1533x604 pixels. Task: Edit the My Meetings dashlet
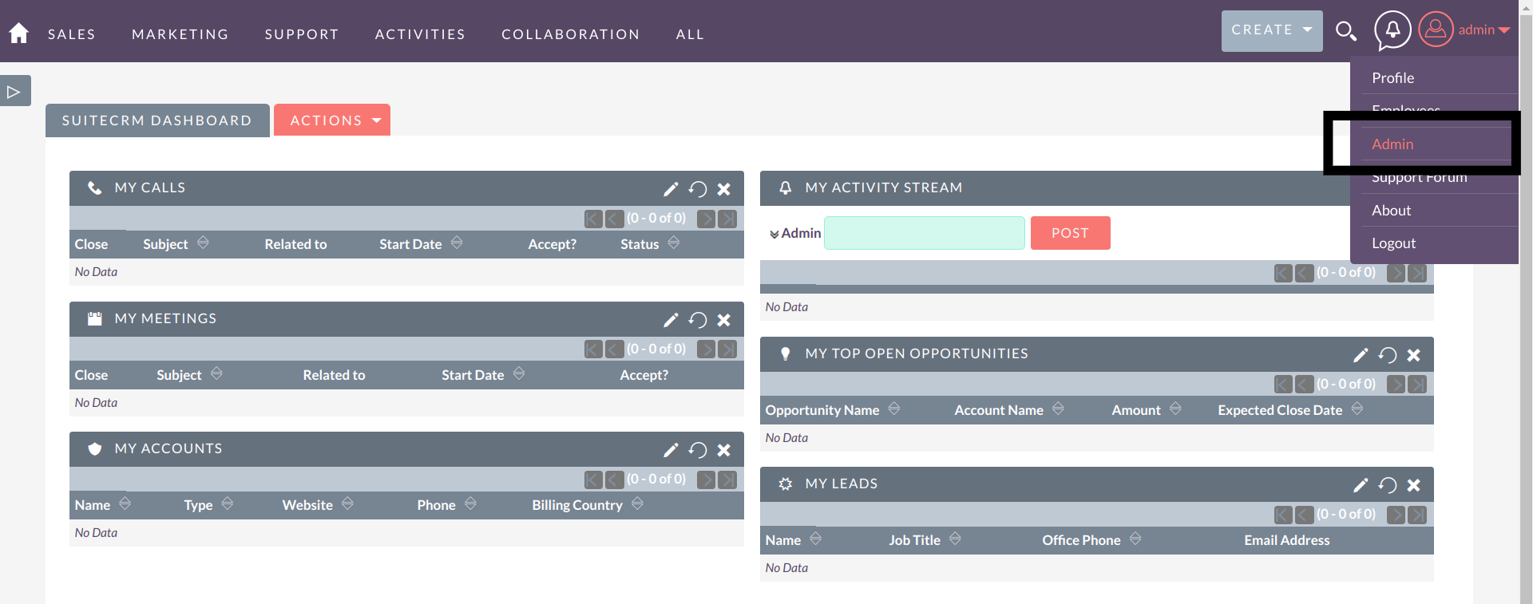(x=671, y=320)
